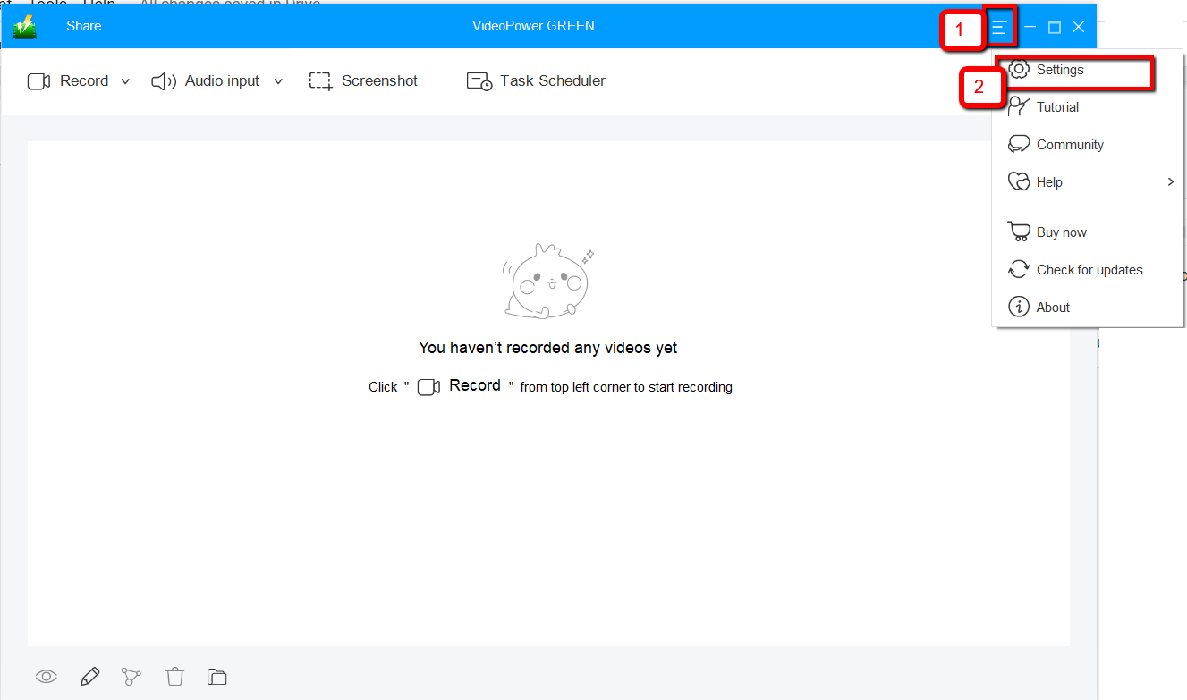This screenshot has width=1187, height=700.
Task: Select Tutorial from the menu
Action: 1056,106
